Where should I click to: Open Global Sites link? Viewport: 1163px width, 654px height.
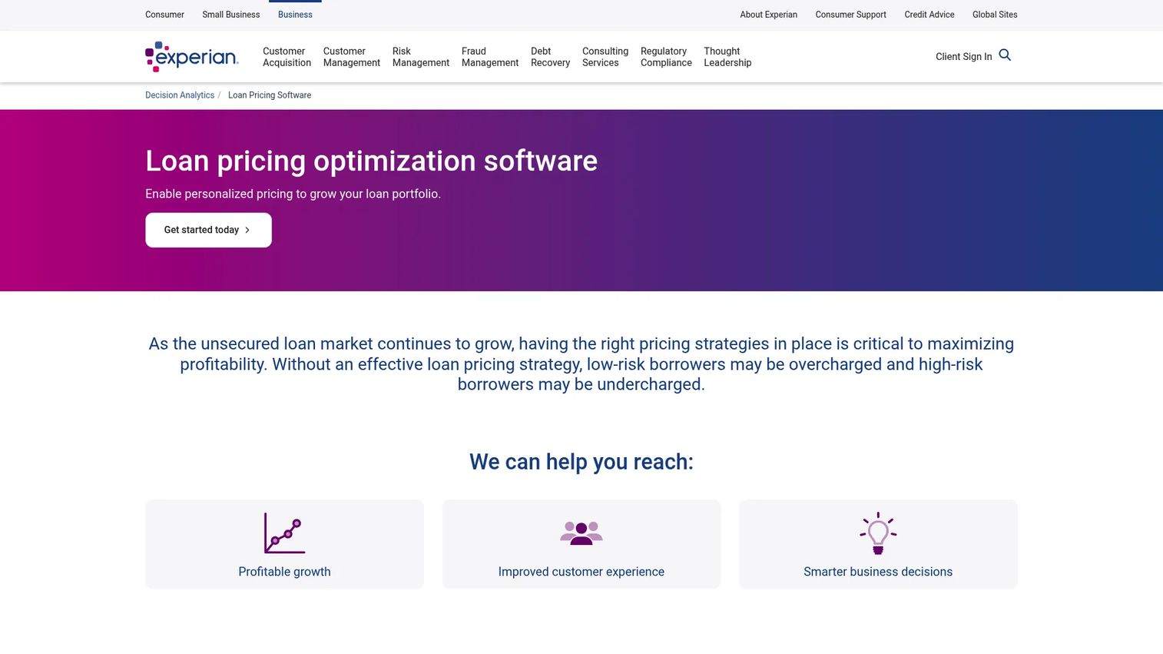pos(995,15)
